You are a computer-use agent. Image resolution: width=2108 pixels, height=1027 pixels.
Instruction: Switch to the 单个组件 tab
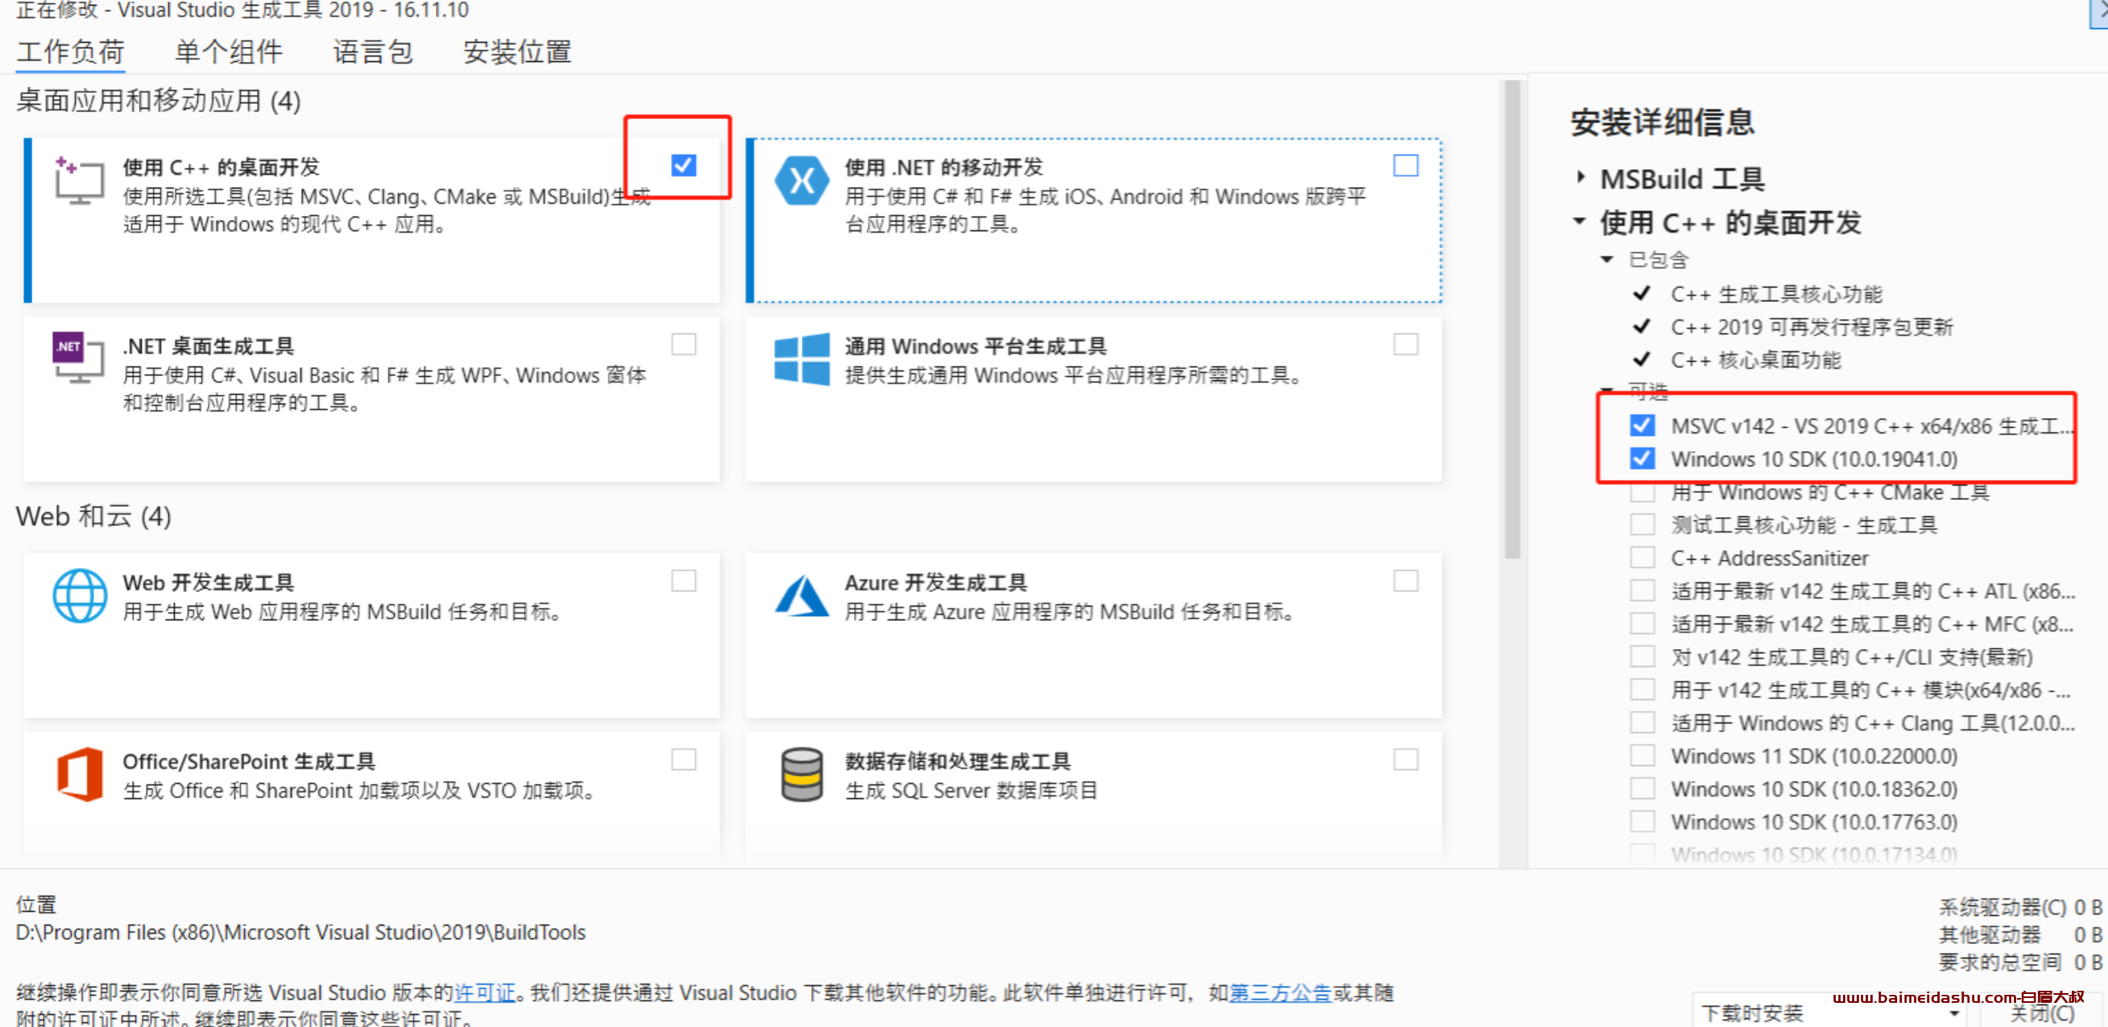pyautogui.click(x=228, y=52)
